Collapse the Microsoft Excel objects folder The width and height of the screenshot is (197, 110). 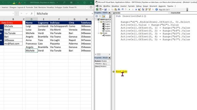98,22
